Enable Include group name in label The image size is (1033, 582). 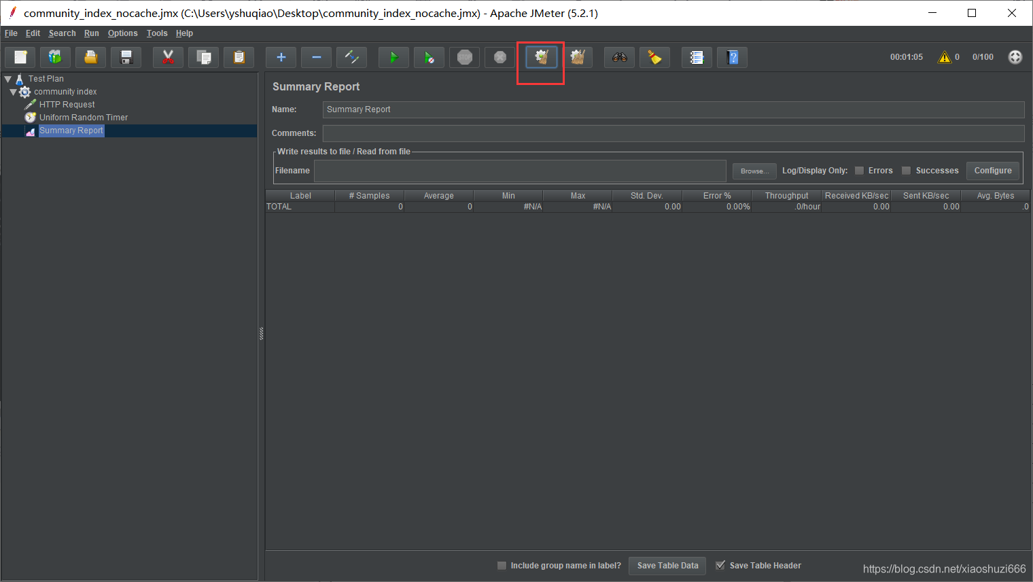[502, 566]
